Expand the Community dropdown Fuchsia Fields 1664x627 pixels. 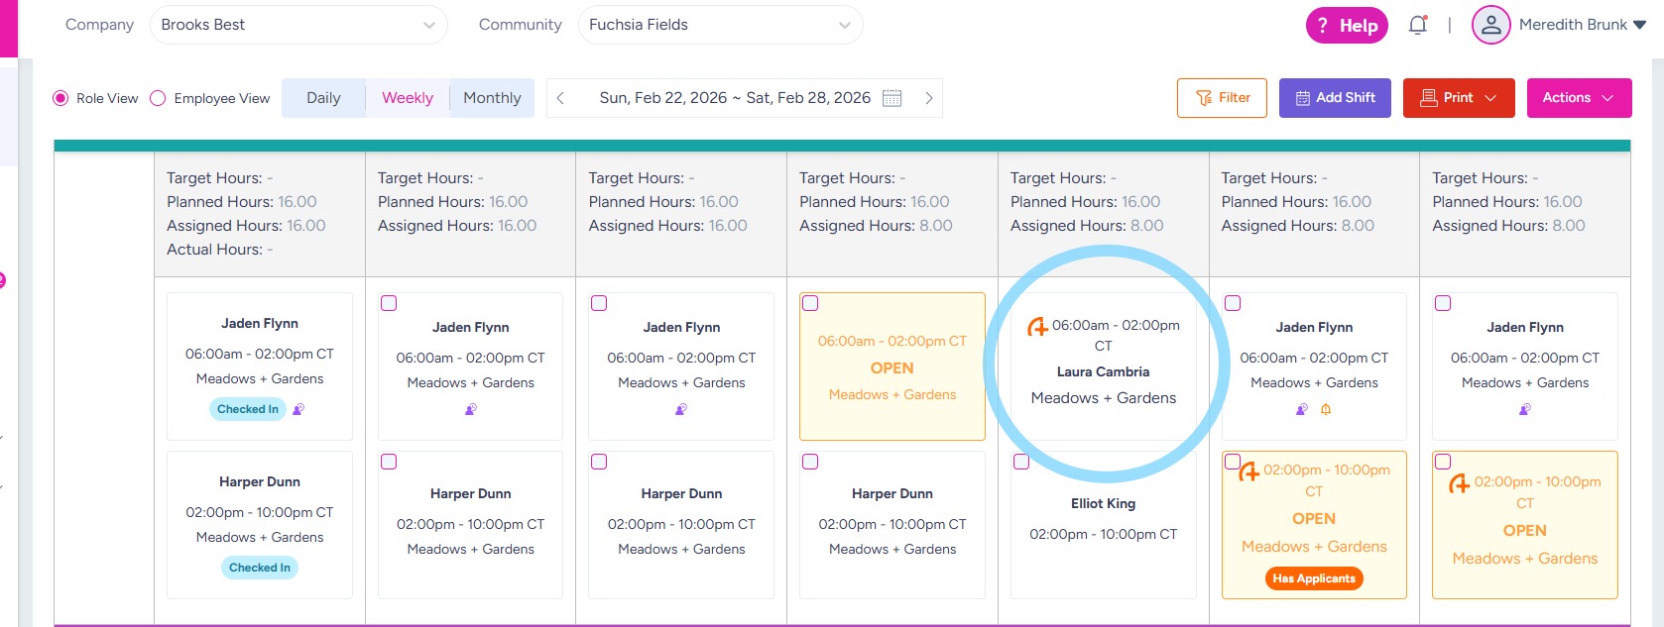720,25
